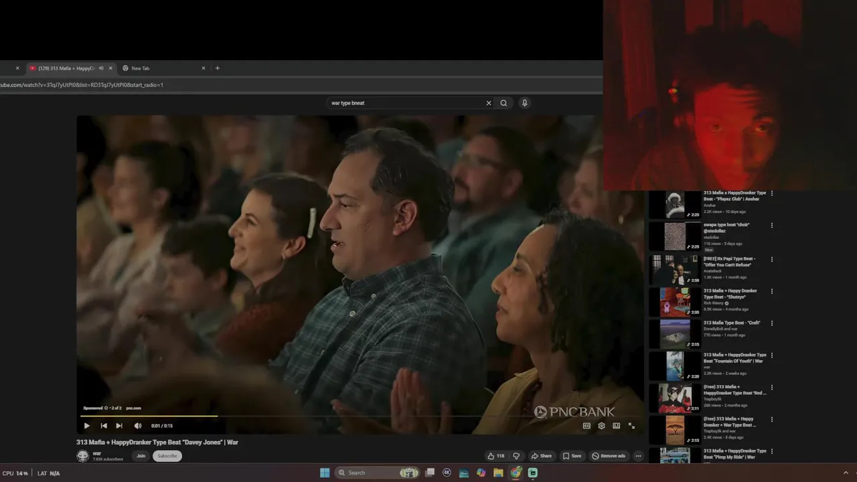Click the Windows taskbar Search box
The width and height of the screenshot is (857, 482).
click(377, 473)
